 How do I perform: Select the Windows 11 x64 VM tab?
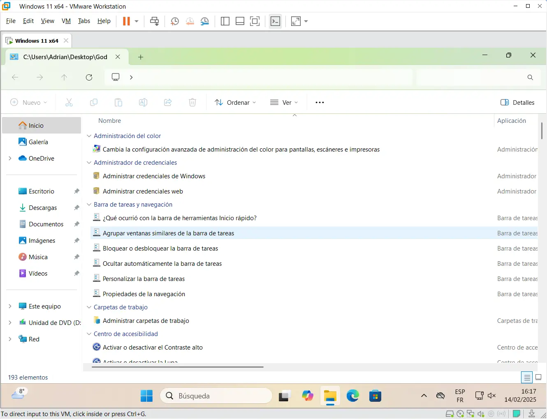[37, 41]
